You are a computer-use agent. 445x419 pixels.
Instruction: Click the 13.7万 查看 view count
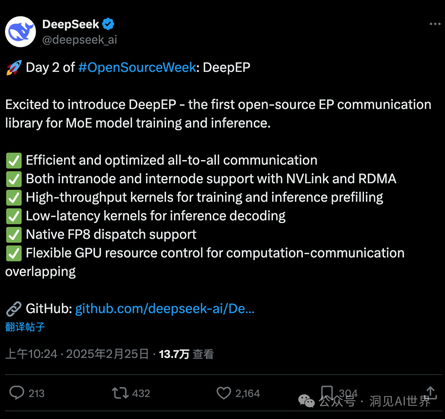tap(186, 354)
